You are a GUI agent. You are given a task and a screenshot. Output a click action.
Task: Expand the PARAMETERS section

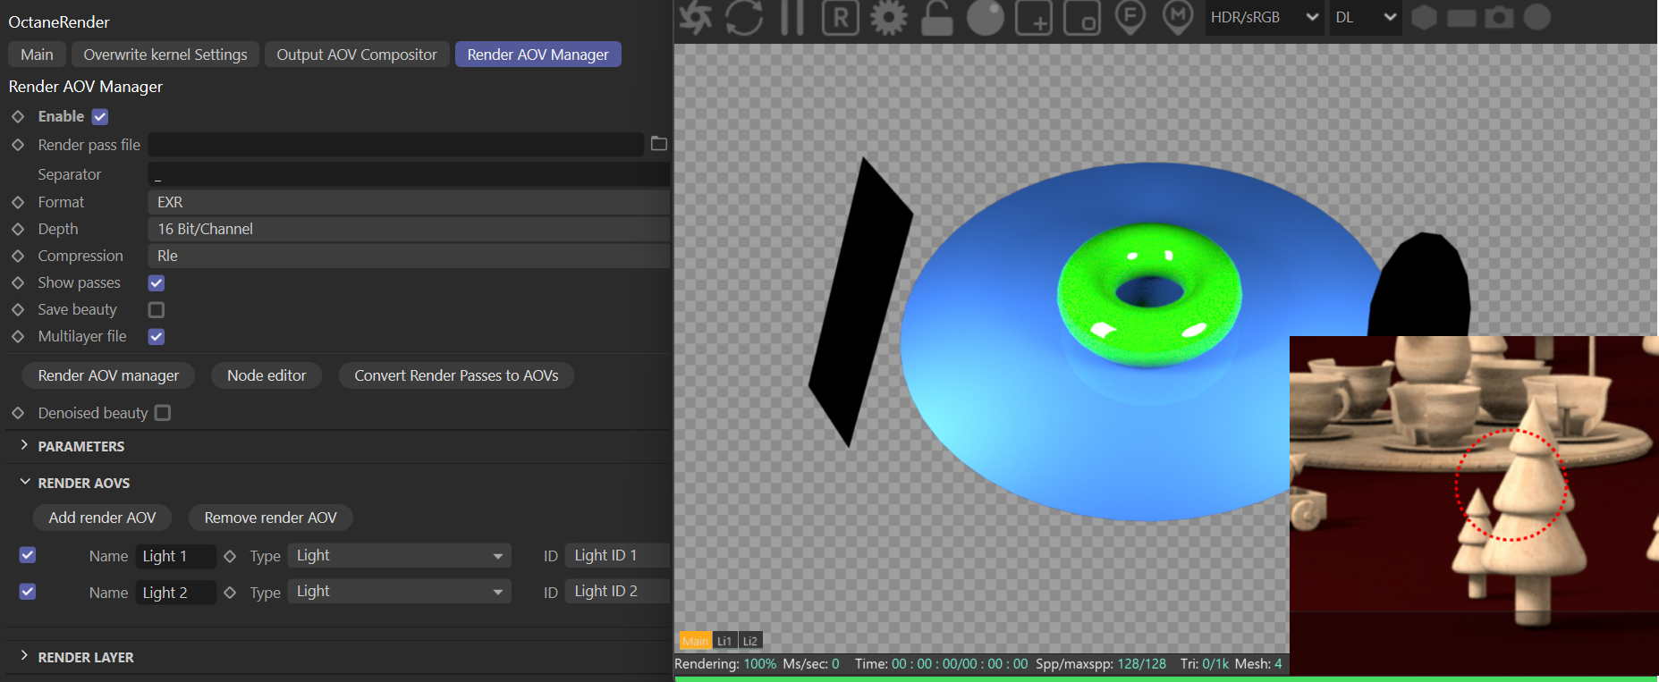click(80, 446)
